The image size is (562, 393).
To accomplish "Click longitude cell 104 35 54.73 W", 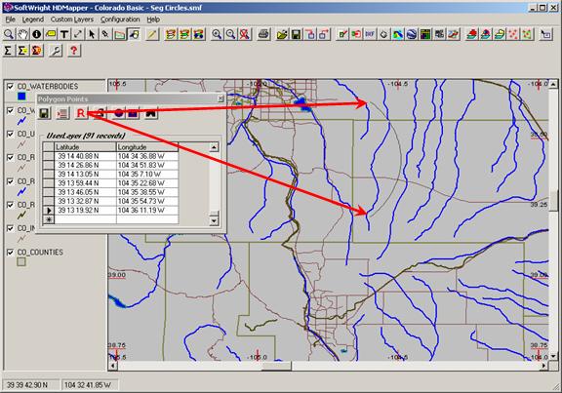I will pyautogui.click(x=147, y=201).
